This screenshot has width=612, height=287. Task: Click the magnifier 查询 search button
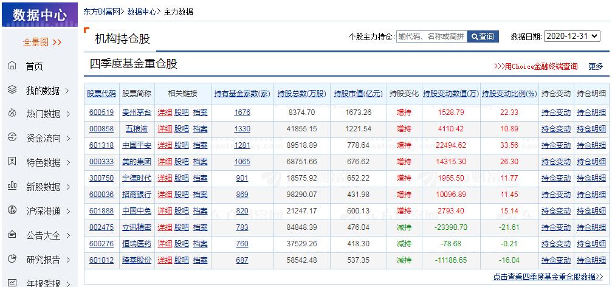pos(483,36)
